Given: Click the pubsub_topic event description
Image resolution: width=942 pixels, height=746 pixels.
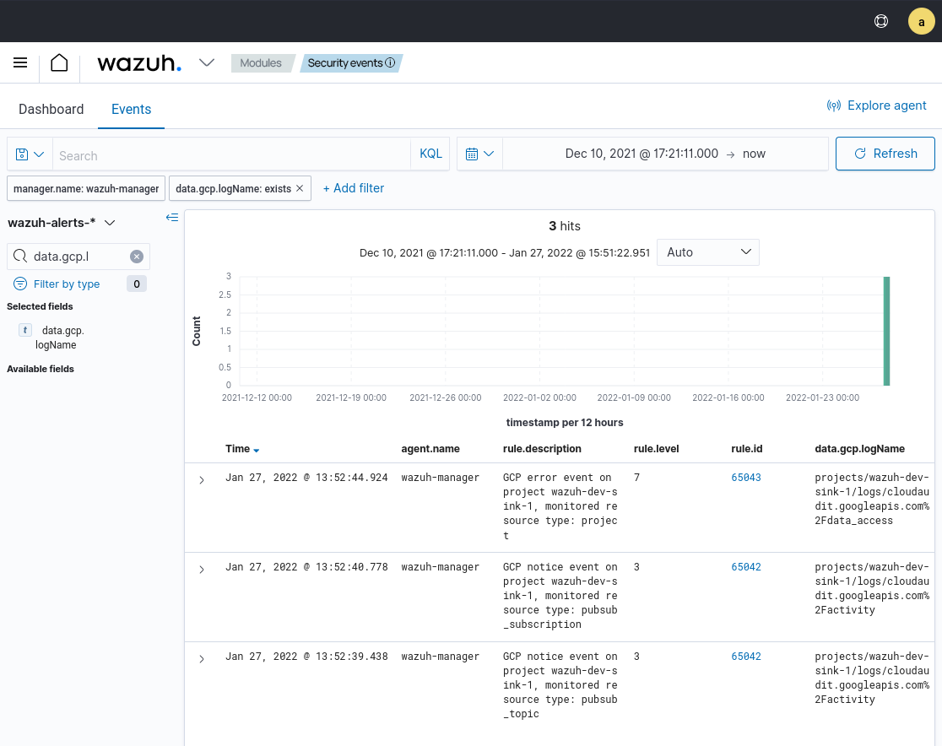Looking at the screenshot, I should point(560,685).
